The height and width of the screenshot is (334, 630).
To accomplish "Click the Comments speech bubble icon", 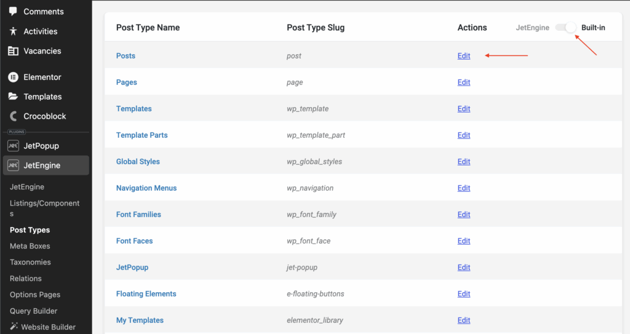I will click(14, 11).
